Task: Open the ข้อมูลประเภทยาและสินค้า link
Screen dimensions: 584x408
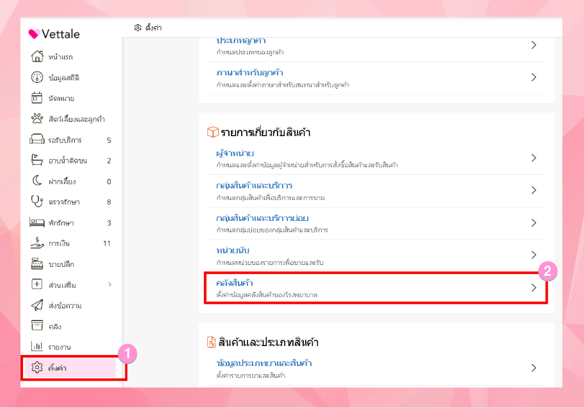Action: click(x=264, y=363)
